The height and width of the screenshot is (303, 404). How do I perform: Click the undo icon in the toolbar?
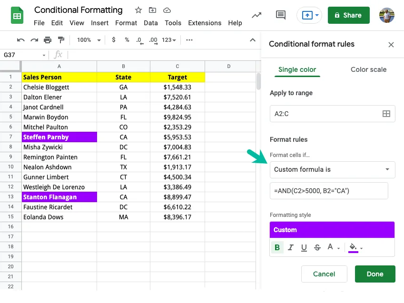(x=22, y=40)
